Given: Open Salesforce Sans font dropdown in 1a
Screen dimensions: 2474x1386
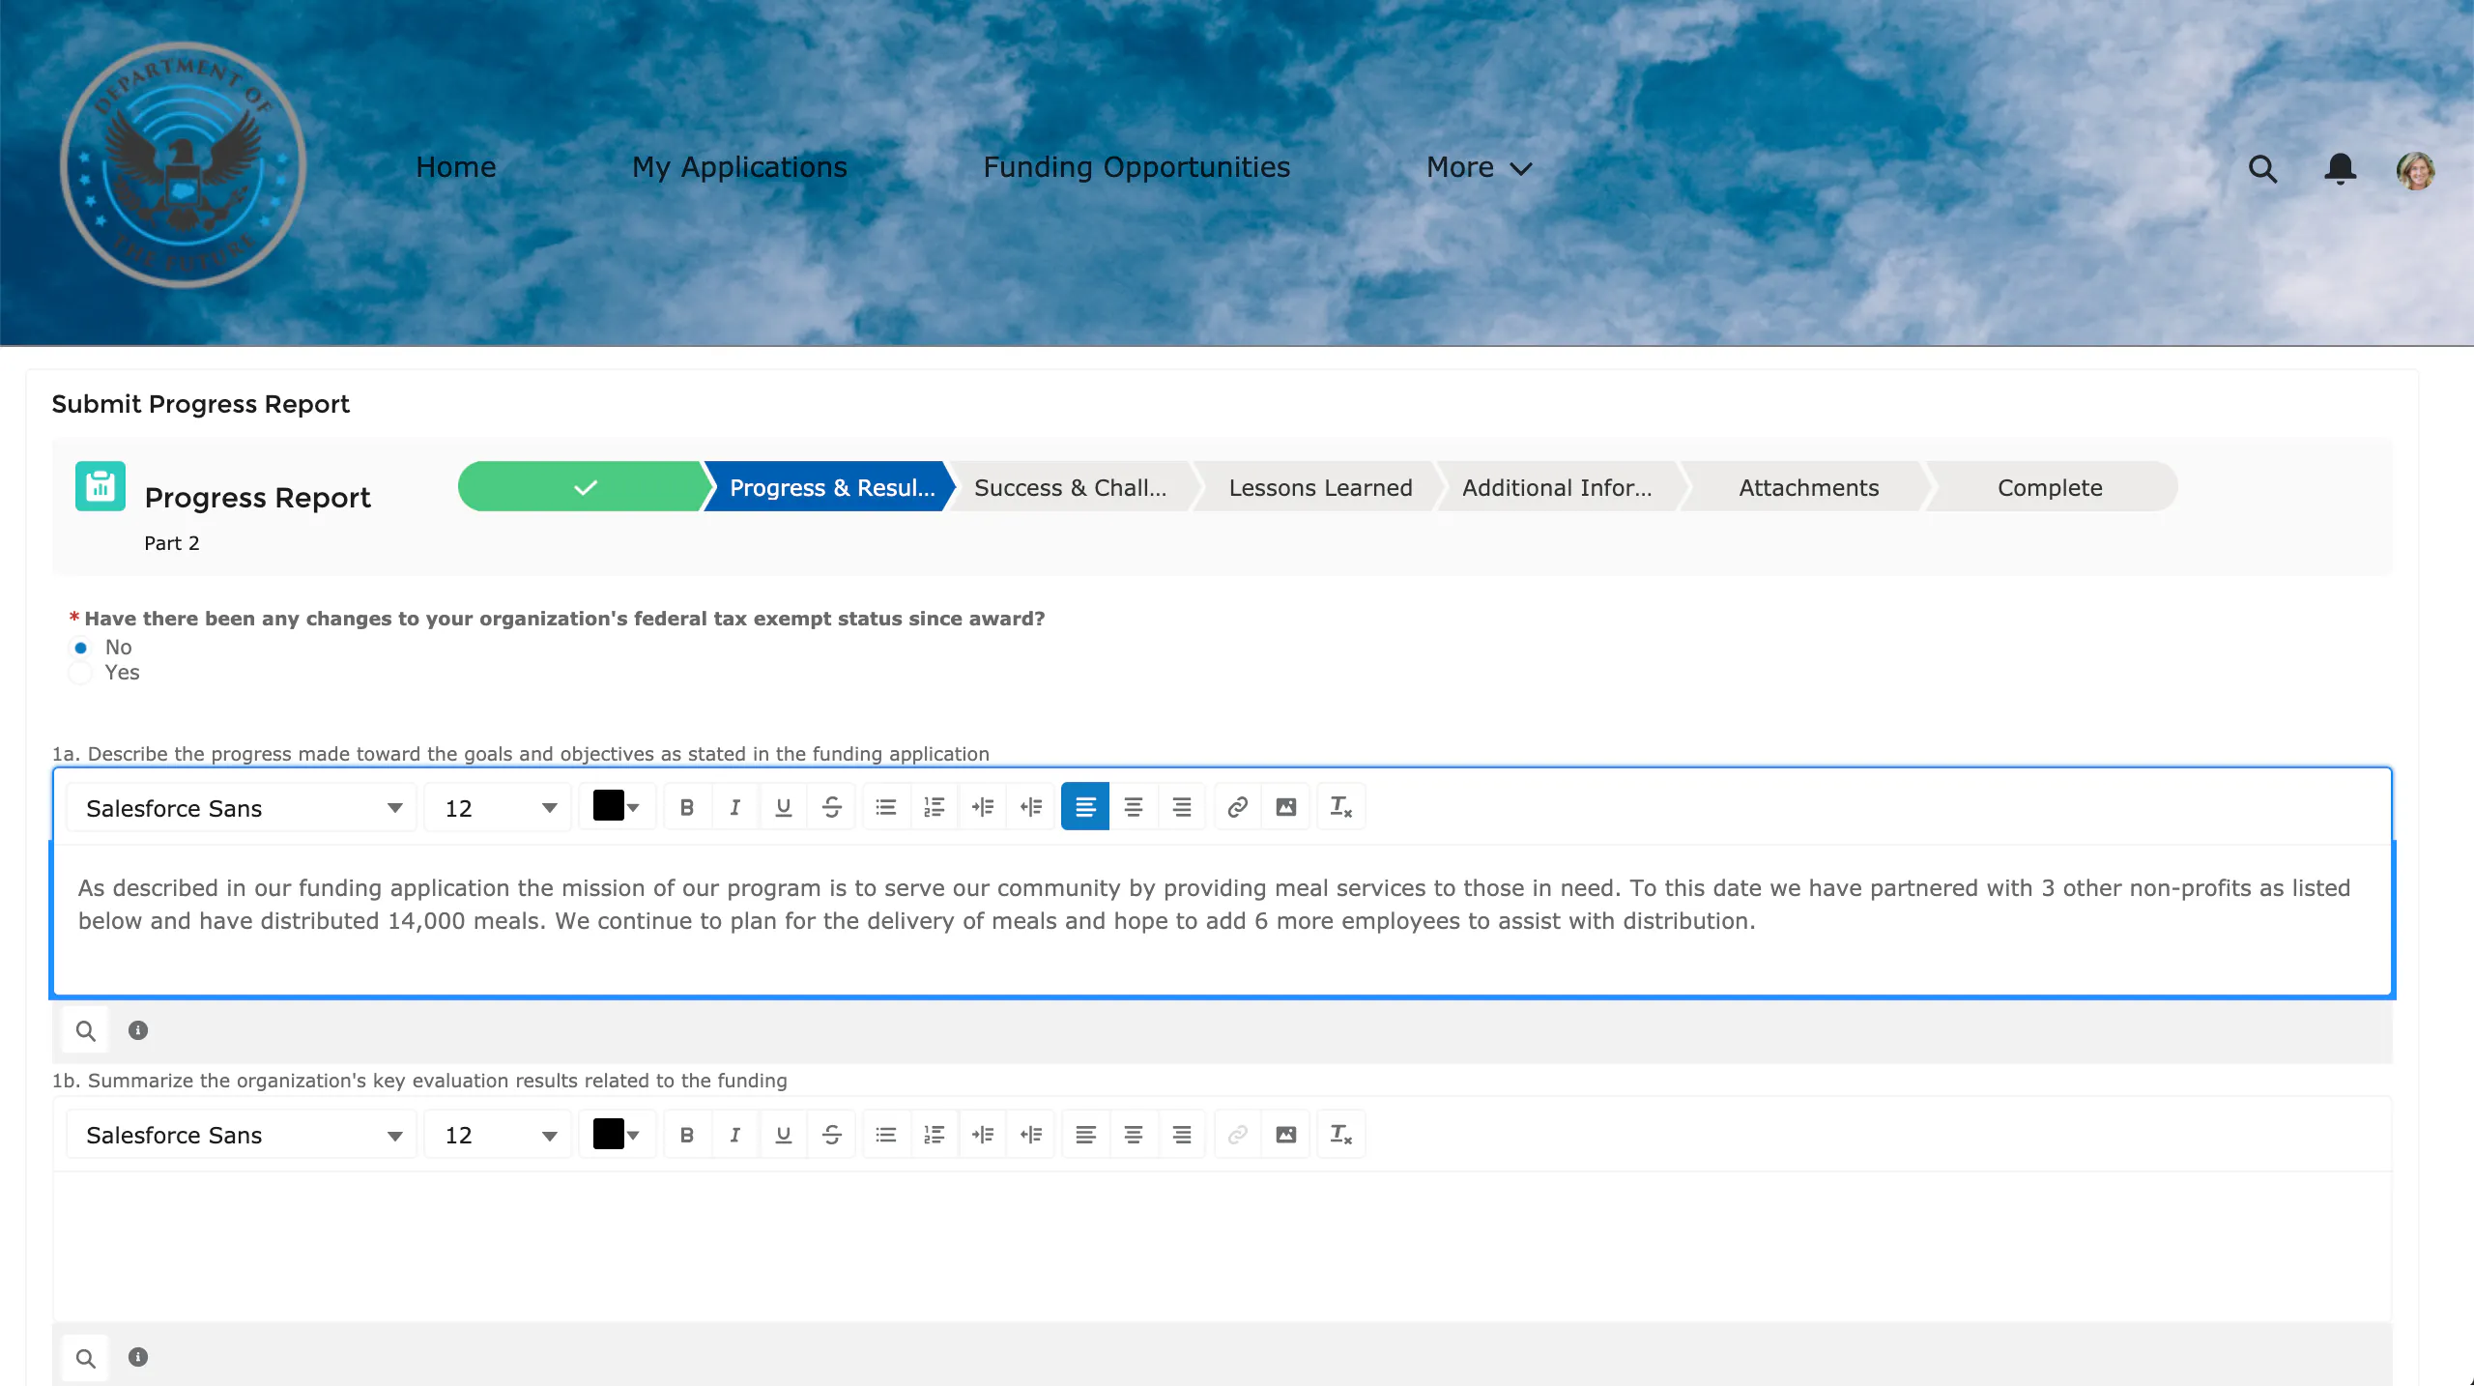Looking at the screenshot, I should click(x=242, y=808).
